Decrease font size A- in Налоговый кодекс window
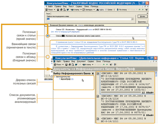The height and width of the screenshot is (126, 159). click(143, 10)
